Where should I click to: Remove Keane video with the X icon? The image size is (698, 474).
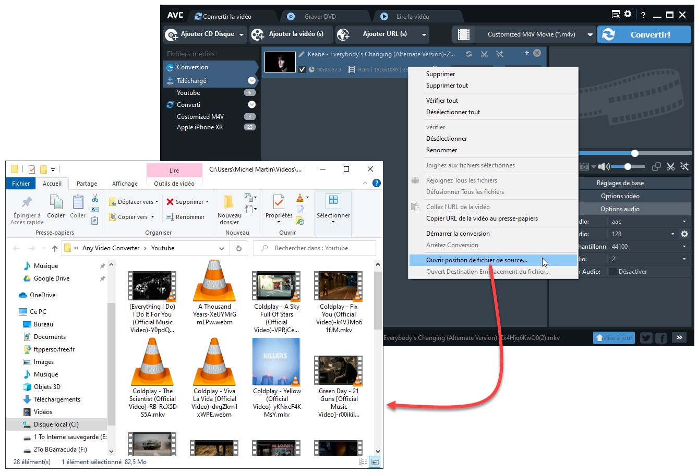(537, 53)
